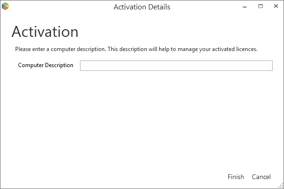Click the resize grip in the window corner
The width and height of the screenshot is (284, 189).
coord(281,186)
